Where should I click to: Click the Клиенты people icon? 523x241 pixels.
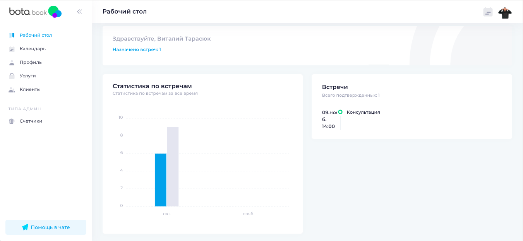click(12, 89)
